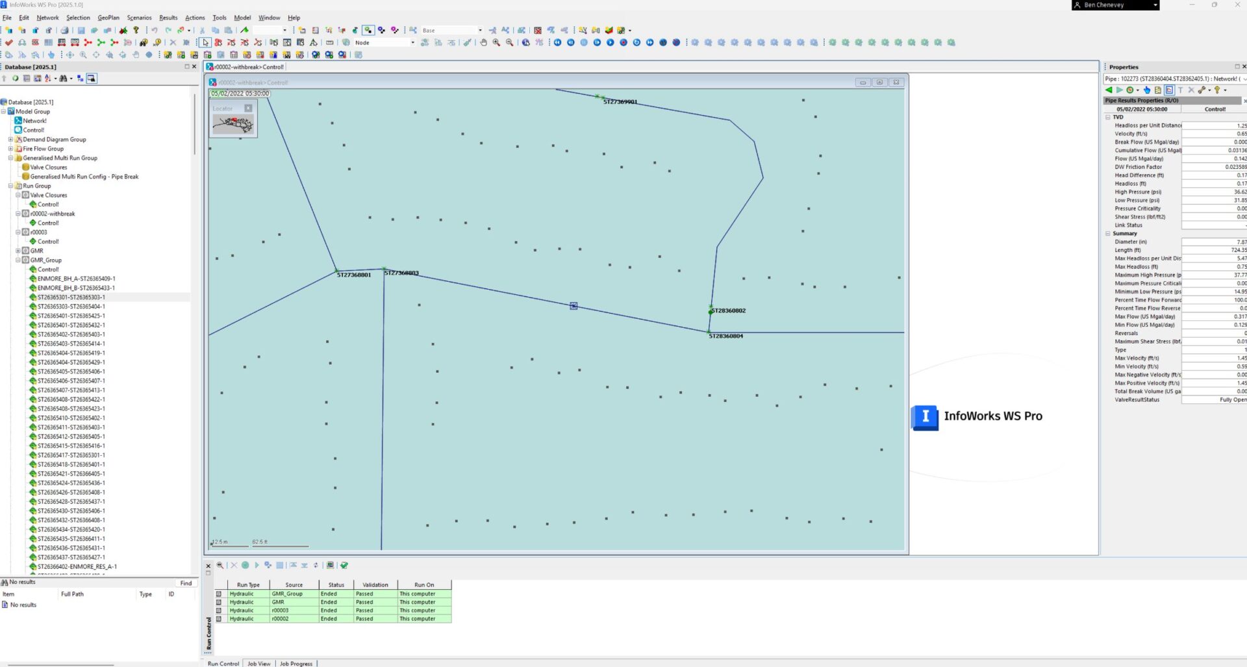Click the red checkmark validate icon
The image size is (1247, 667).
[x=8, y=43]
